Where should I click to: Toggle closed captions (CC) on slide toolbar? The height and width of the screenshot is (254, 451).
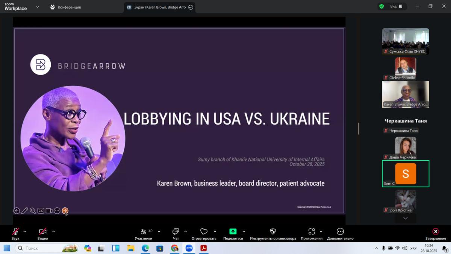(41, 211)
